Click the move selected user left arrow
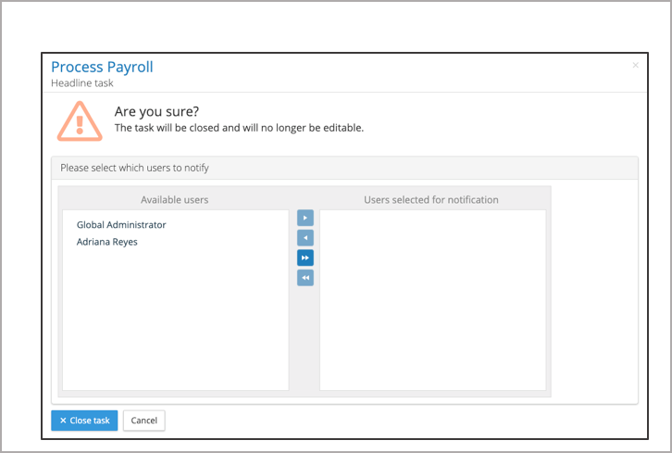 tap(305, 238)
